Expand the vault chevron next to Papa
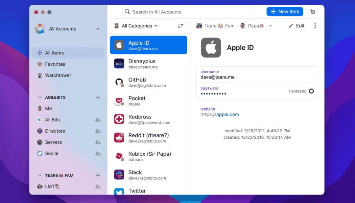The height and width of the screenshot is (203, 355). (270, 26)
